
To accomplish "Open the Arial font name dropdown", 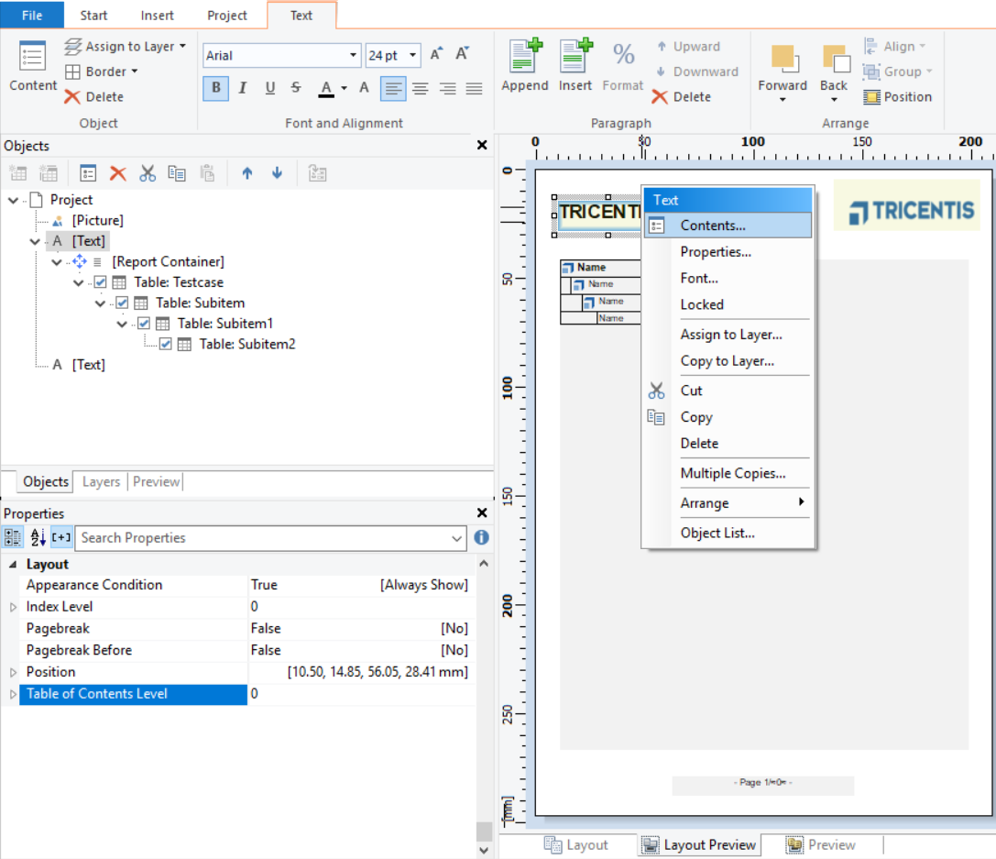I will pos(353,56).
